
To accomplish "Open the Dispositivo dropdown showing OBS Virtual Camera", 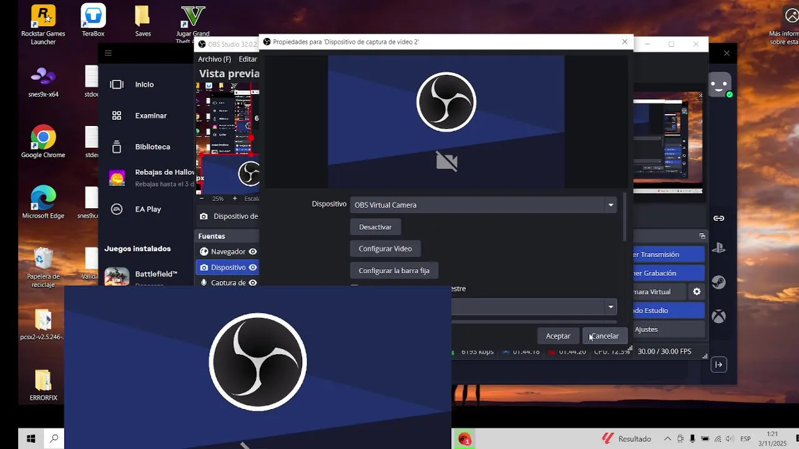I will click(x=483, y=205).
